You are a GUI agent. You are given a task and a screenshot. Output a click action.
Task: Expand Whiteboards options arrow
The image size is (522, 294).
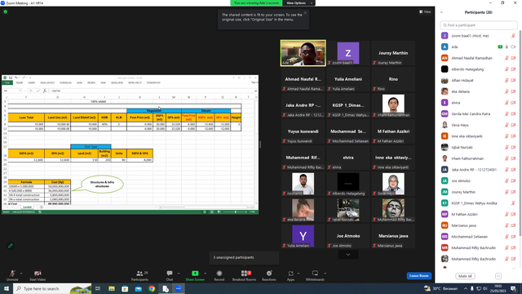tap(325, 274)
